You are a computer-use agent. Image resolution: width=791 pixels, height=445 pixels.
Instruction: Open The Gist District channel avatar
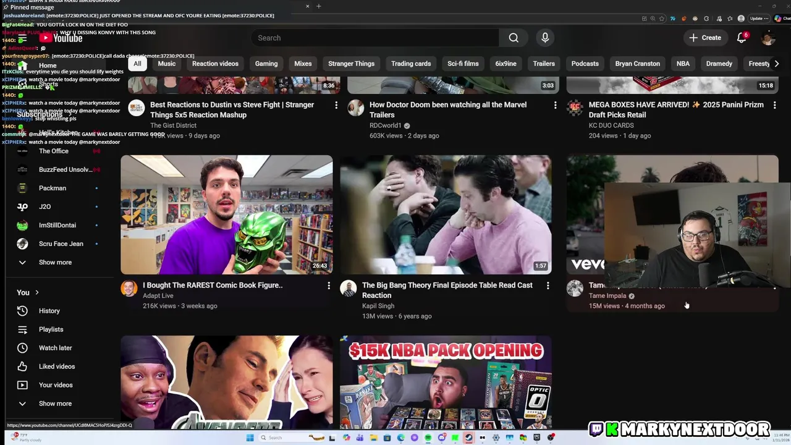coord(136,108)
